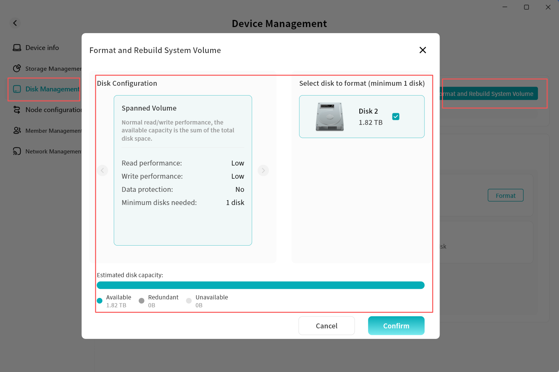Click the Node configuration icon
This screenshot has height=372, width=559.
[x=17, y=110]
